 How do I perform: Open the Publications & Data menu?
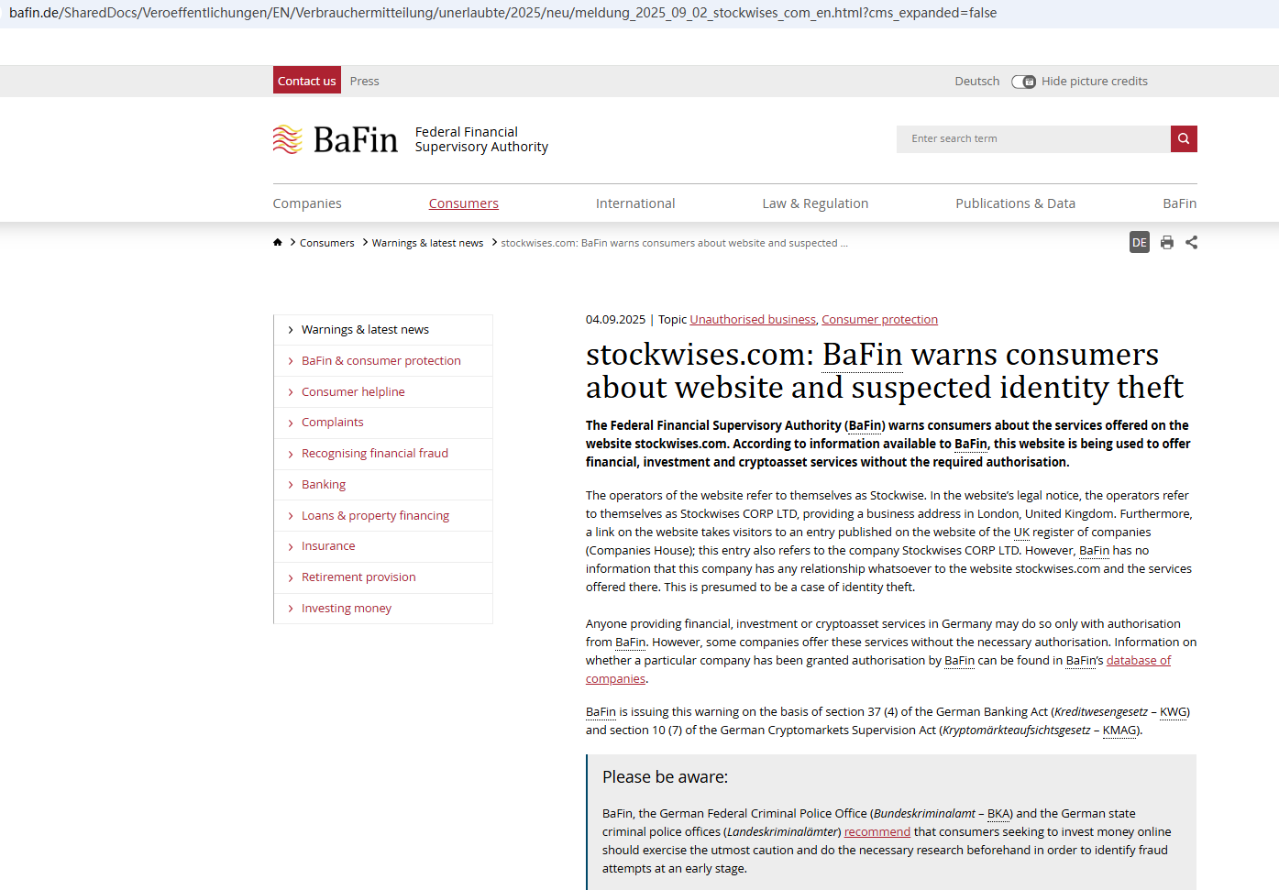tap(1016, 203)
